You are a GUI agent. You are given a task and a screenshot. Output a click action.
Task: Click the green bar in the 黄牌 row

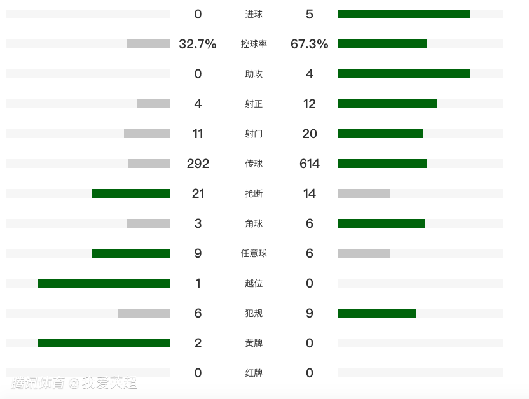(x=104, y=343)
